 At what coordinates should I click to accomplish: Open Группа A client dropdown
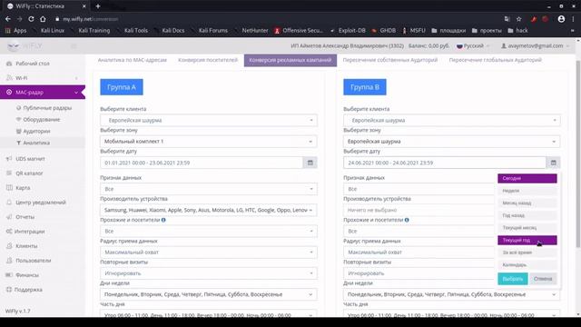click(209, 120)
